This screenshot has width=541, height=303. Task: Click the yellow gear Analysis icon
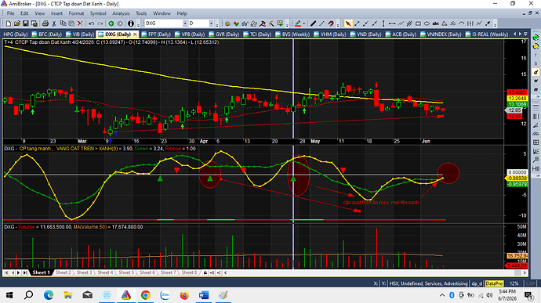(x=227, y=23)
